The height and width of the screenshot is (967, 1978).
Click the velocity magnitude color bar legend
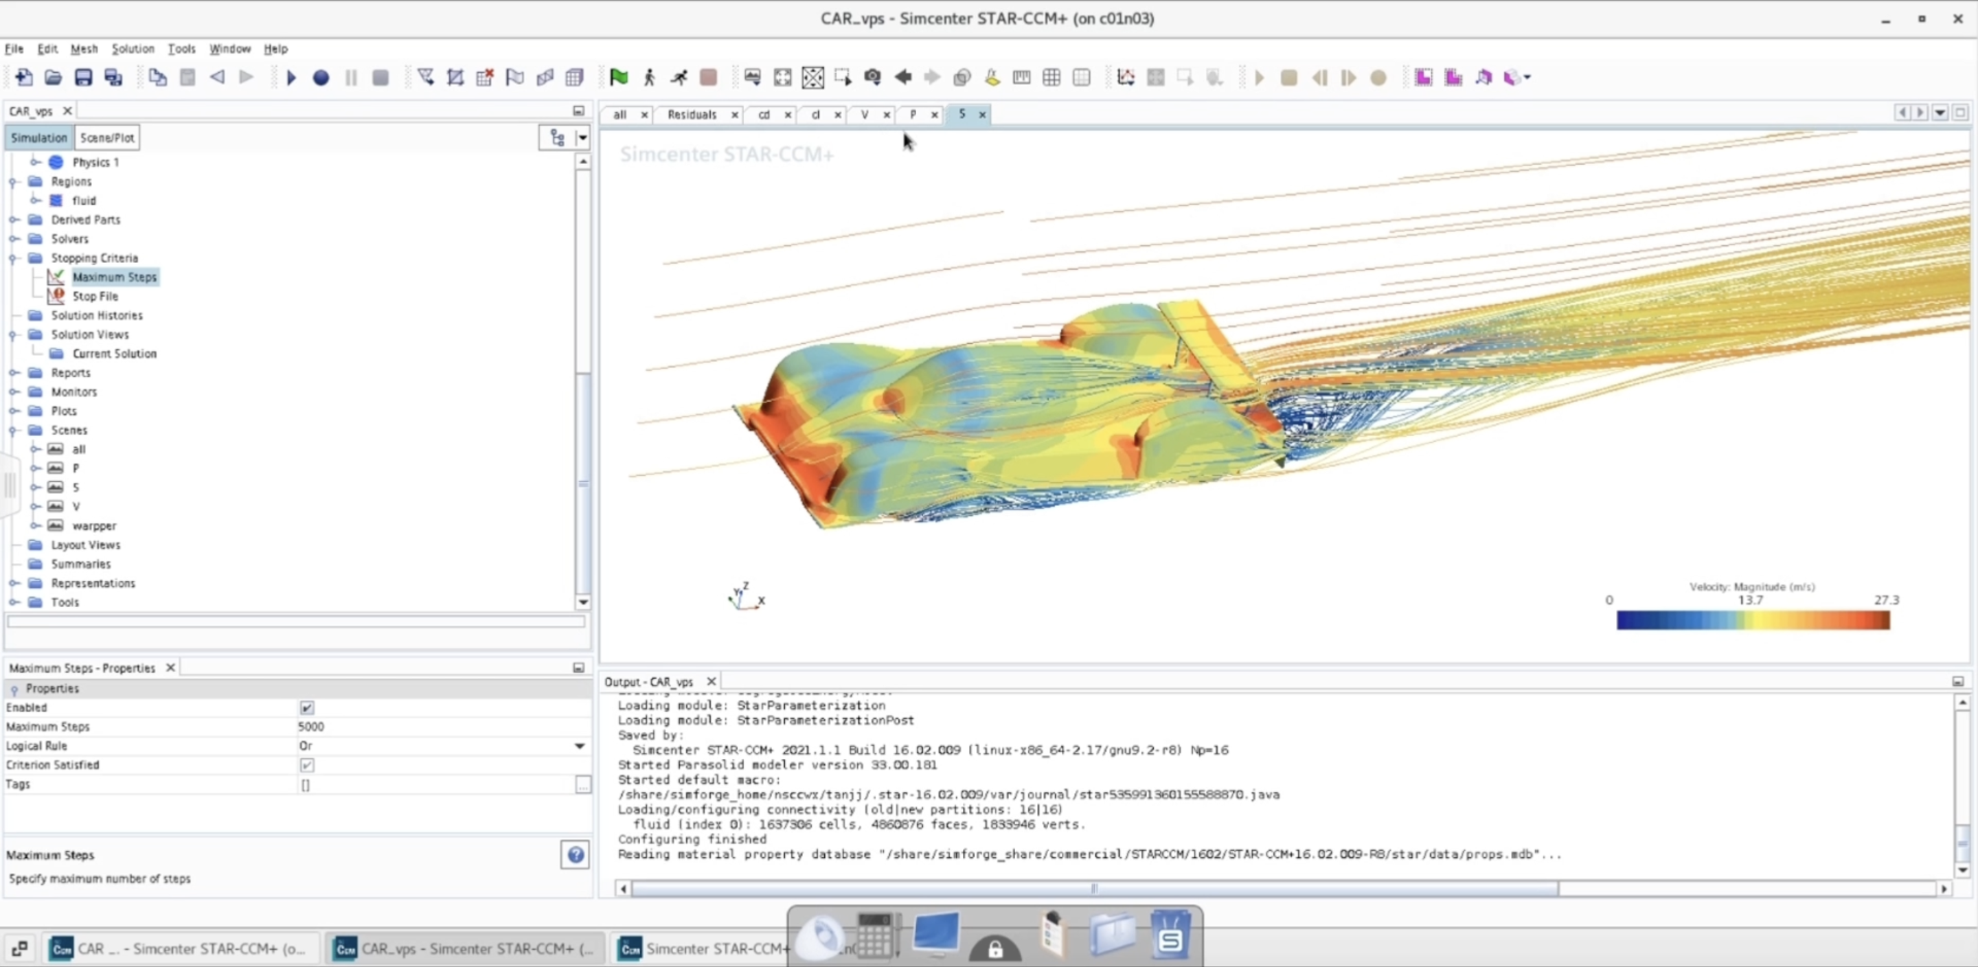(x=1752, y=621)
